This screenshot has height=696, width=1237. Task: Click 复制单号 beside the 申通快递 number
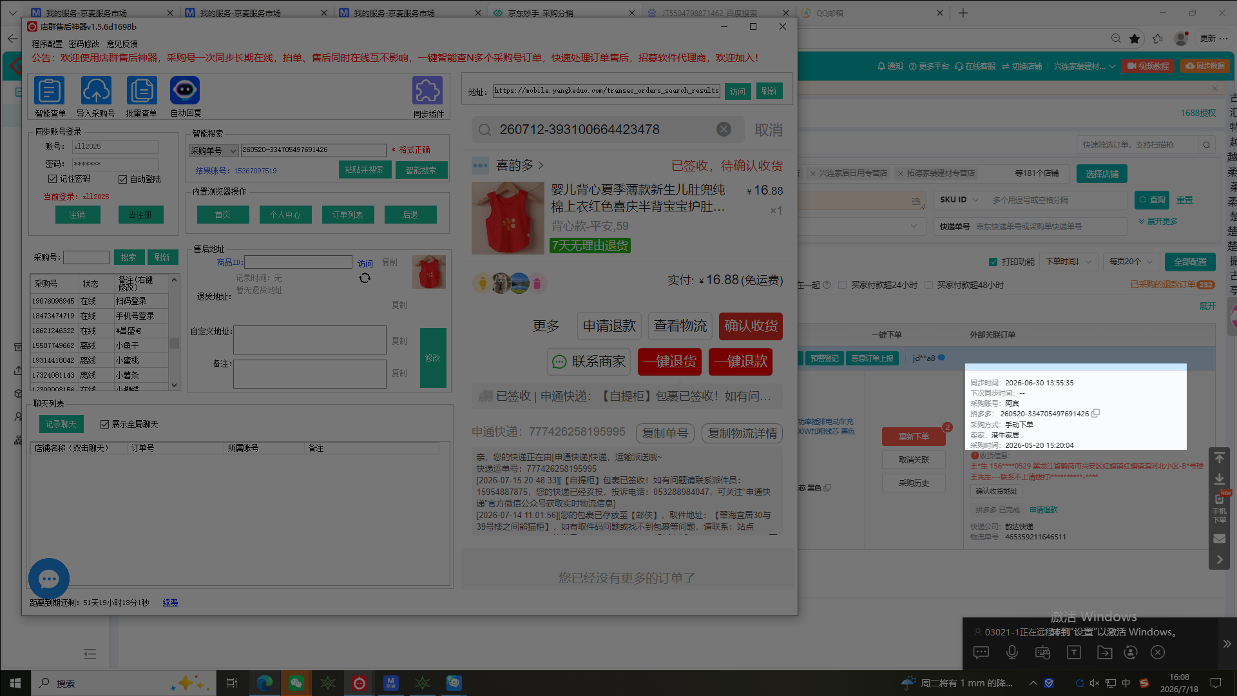[x=665, y=434]
